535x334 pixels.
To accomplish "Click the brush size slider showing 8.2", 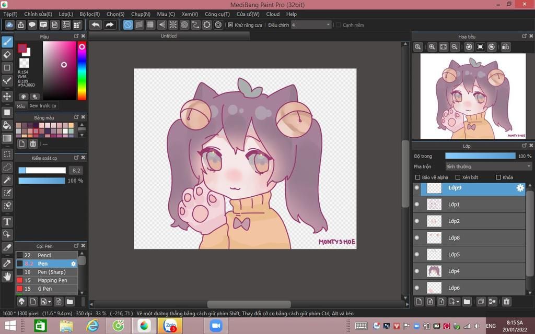I will (42, 171).
